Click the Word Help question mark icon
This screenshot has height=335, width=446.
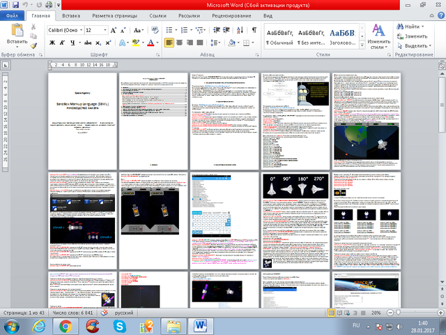(x=441, y=15)
